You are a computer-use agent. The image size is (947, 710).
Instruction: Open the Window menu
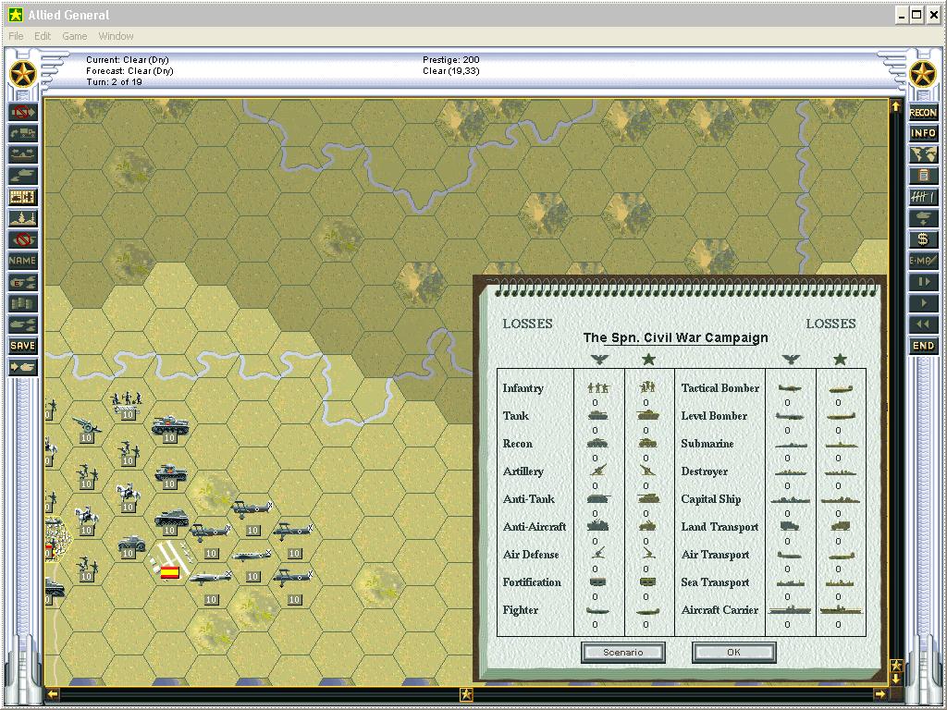pos(116,36)
